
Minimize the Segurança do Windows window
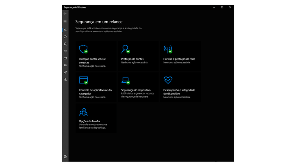[x=214, y=7]
